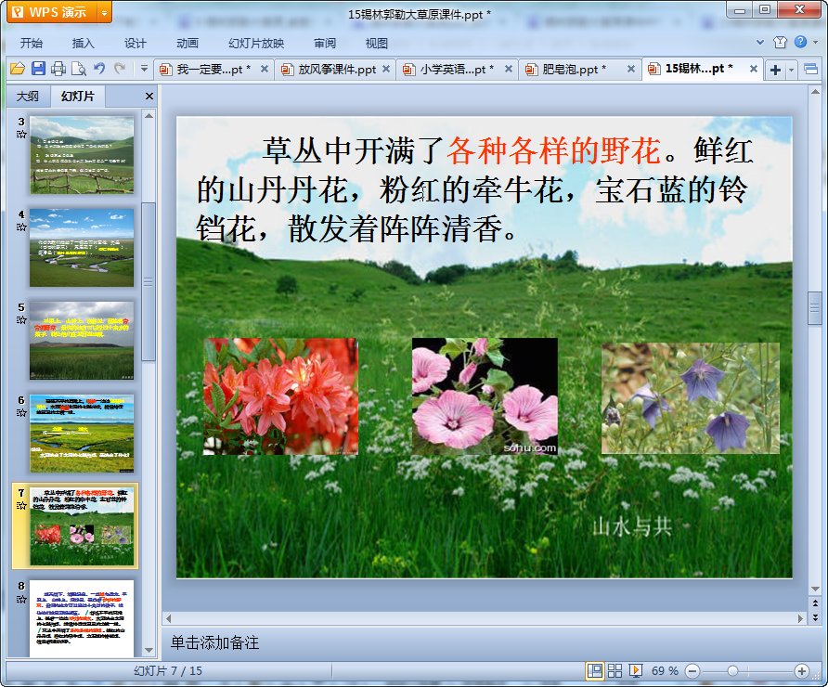The width and height of the screenshot is (828, 687).
Task: Click the WPS 演示 button
Action: (52, 13)
